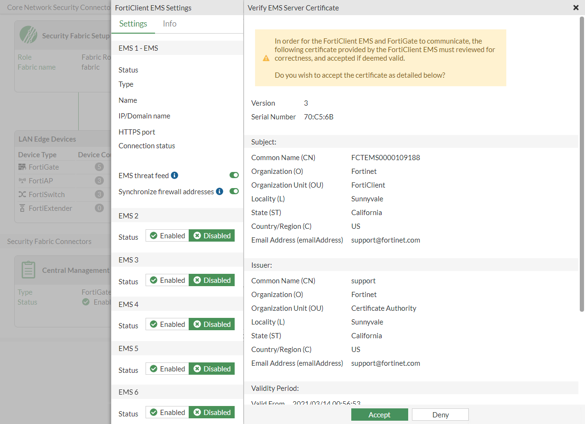Click the FortiAP wireless icon
Viewport: 585px width, 424px height.
click(22, 181)
